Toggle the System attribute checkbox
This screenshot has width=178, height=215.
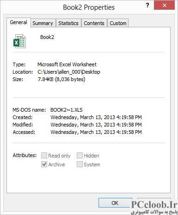click(x=80, y=164)
